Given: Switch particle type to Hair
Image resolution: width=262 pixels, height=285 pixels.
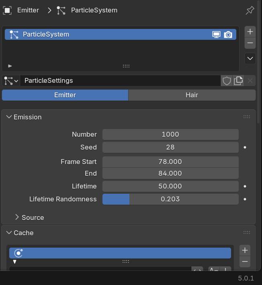Looking at the screenshot, I should [x=192, y=95].
